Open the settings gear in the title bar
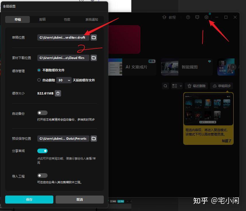Screen dimensions: 246x211 (x=206, y=17)
